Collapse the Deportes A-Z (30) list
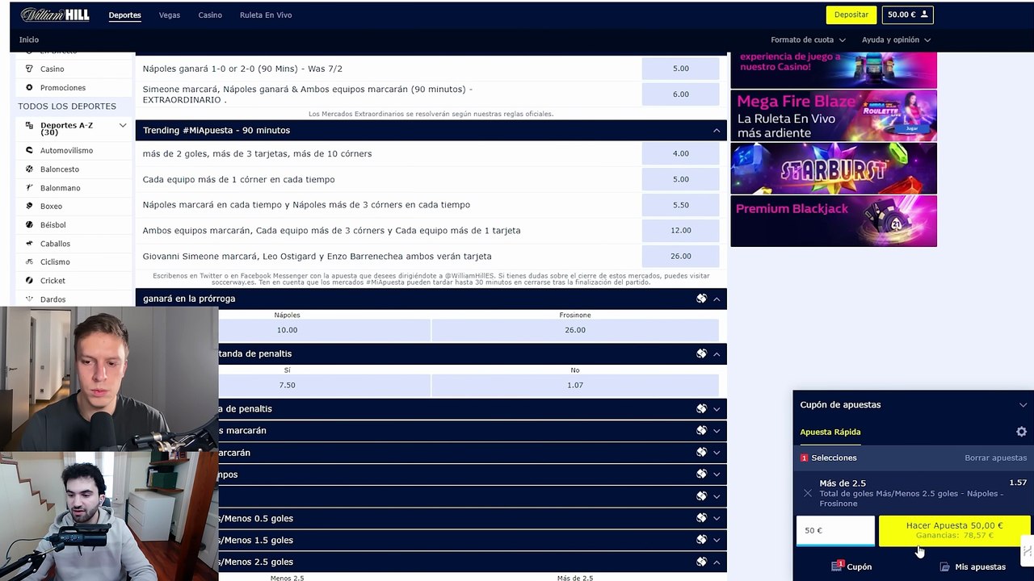 [x=123, y=126]
